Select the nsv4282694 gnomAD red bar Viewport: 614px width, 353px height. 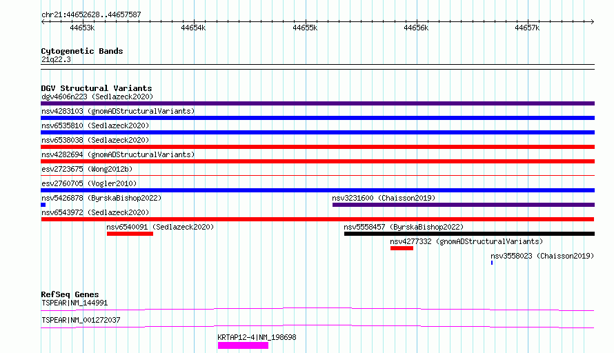(x=317, y=161)
